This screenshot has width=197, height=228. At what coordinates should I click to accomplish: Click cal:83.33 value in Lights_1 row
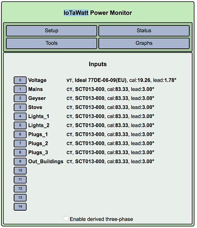coord(118,116)
